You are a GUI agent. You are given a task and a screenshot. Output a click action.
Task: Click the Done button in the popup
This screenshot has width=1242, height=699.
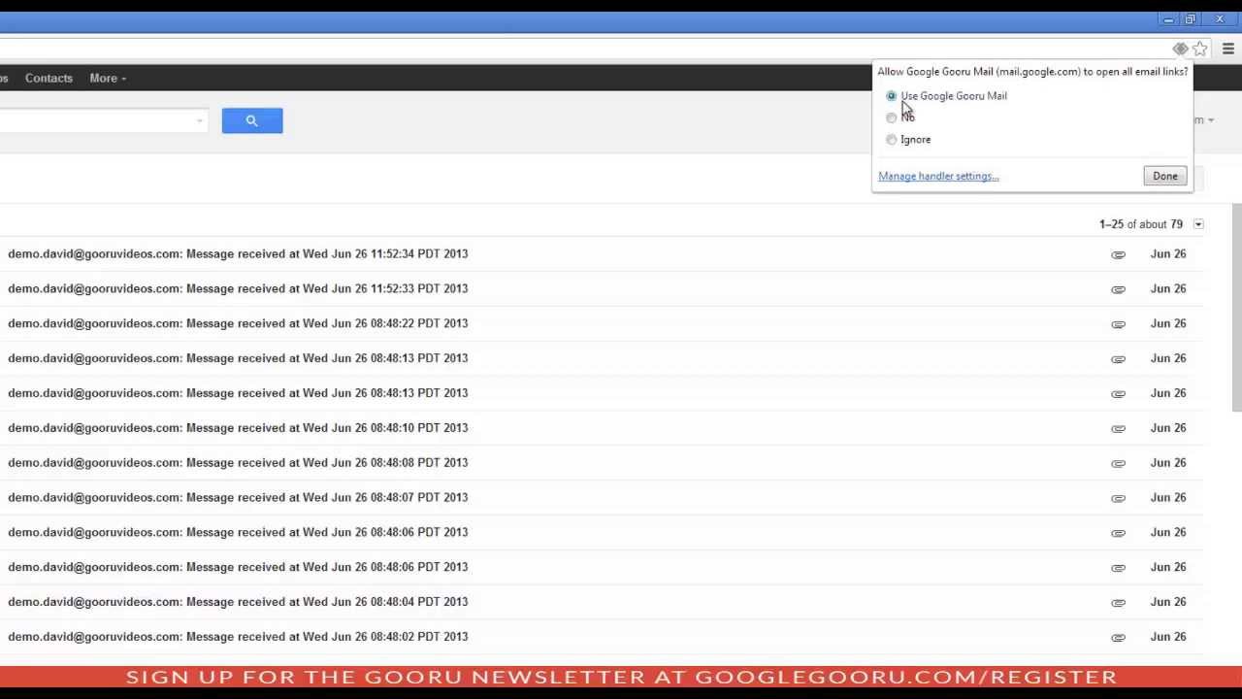[1164, 176]
